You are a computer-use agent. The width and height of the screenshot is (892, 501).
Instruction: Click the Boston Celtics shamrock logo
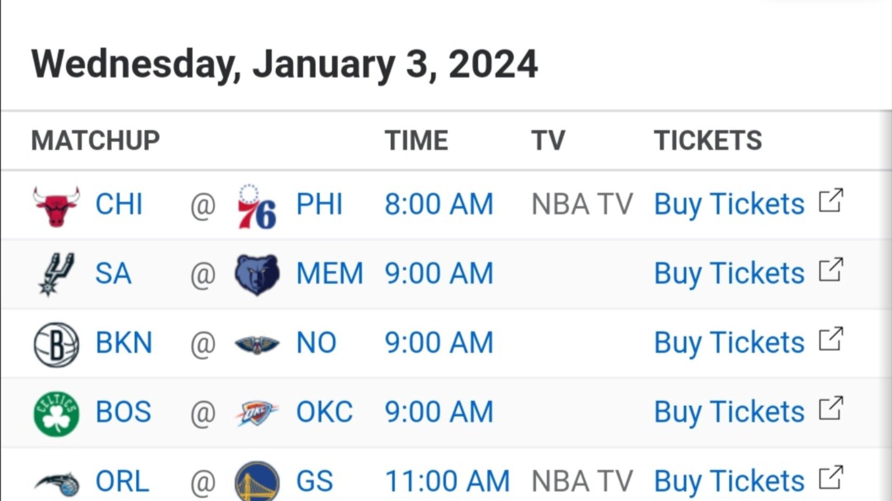click(57, 414)
